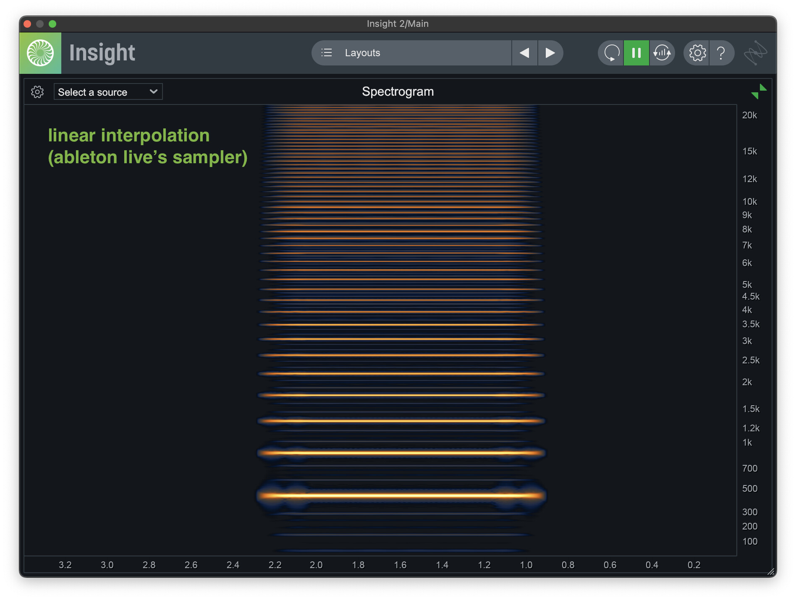
Task: Click the 1.0 time axis marker
Action: pos(526,565)
